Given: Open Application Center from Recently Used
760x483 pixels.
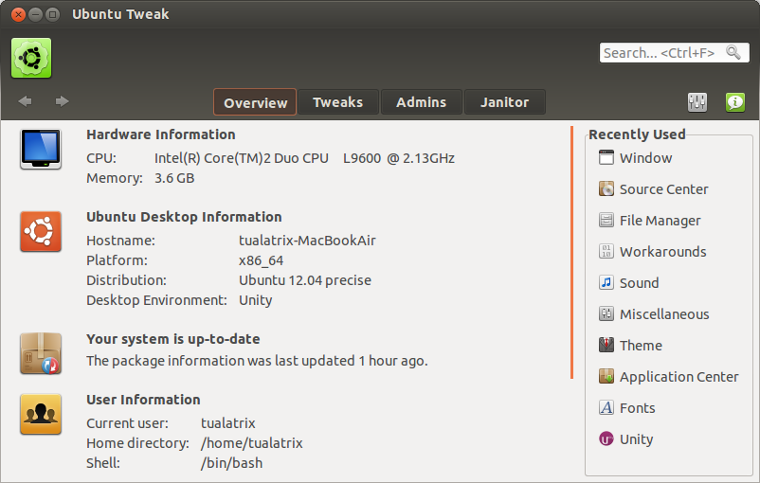Looking at the screenshot, I should tap(679, 377).
